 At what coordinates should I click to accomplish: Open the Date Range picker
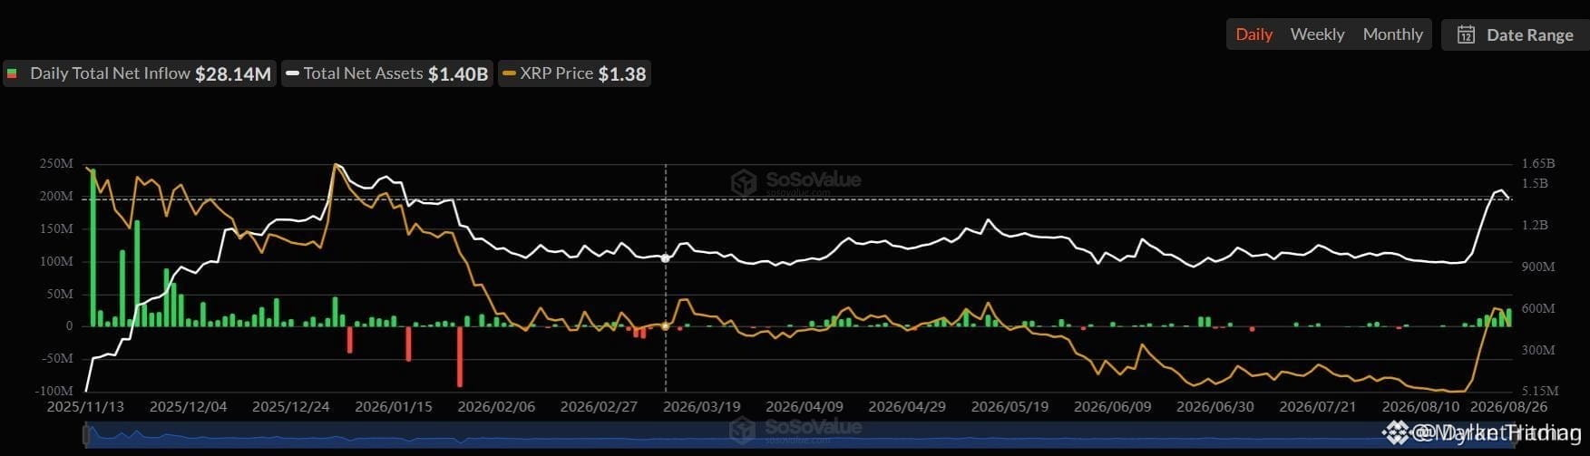(1515, 34)
